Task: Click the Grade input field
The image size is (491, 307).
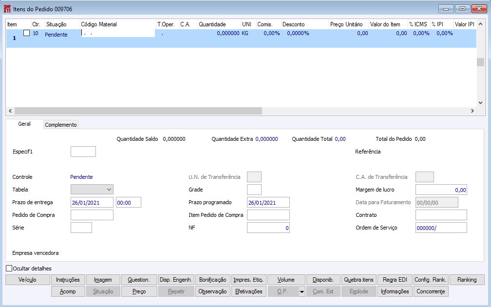Action: click(254, 190)
